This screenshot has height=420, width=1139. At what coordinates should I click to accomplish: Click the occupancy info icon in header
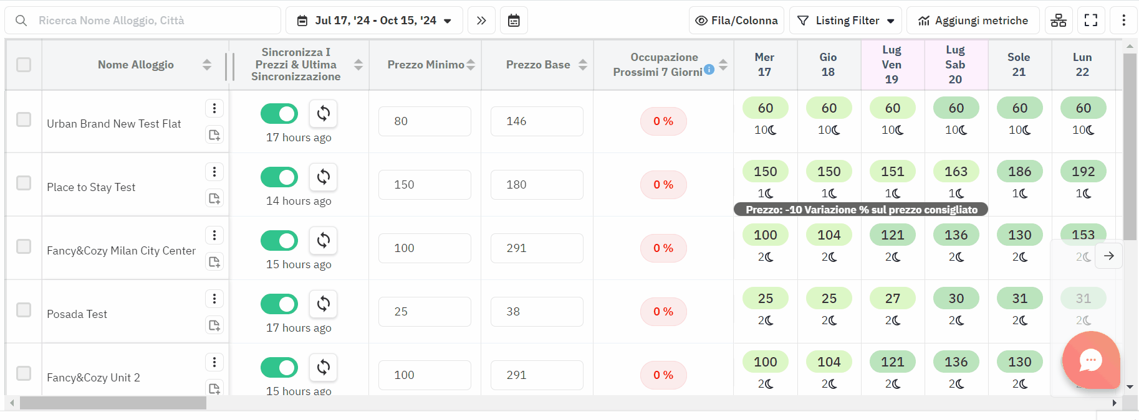pyautogui.click(x=709, y=70)
